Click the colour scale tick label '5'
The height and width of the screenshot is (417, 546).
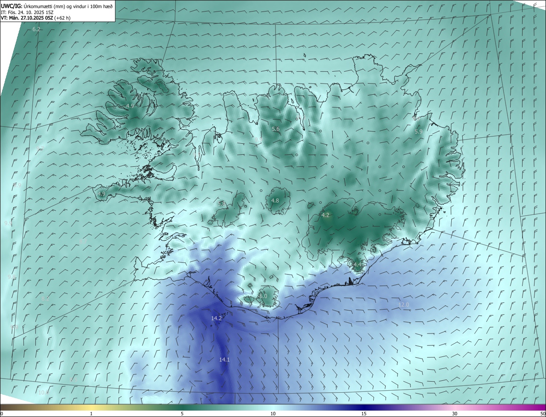pos(182,414)
